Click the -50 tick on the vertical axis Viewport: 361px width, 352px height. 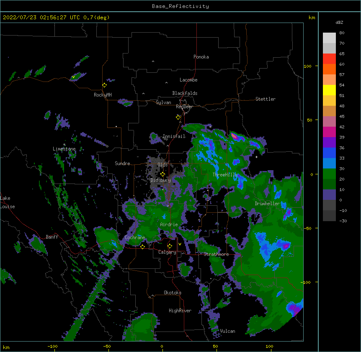[307, 228]
